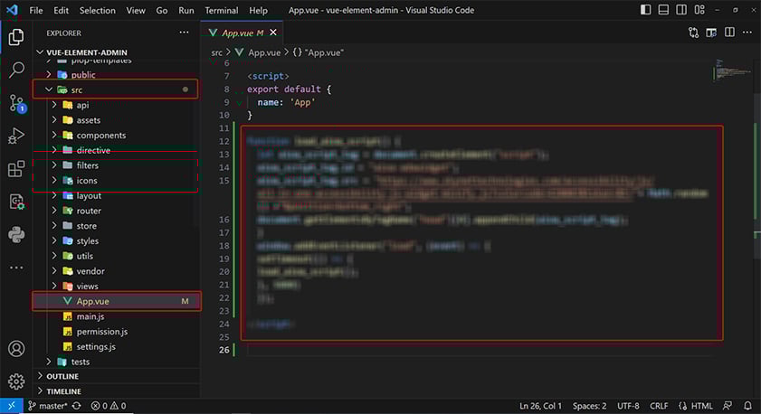Open Source Control view with badge

point(17,104)
